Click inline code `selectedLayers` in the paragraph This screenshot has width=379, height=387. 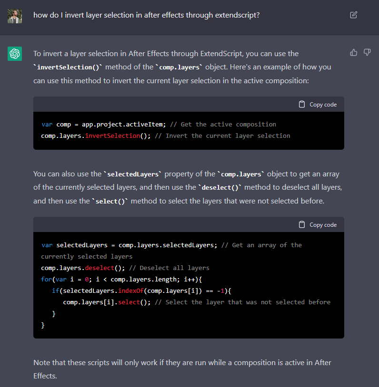coord(133,174)
